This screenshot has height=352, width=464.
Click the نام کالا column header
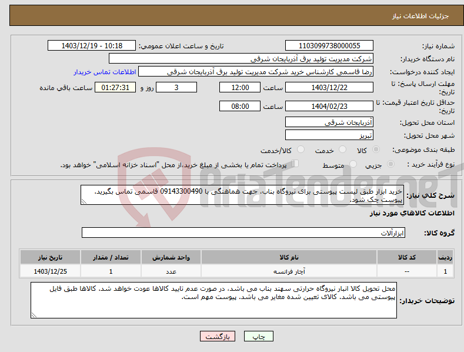289,257
